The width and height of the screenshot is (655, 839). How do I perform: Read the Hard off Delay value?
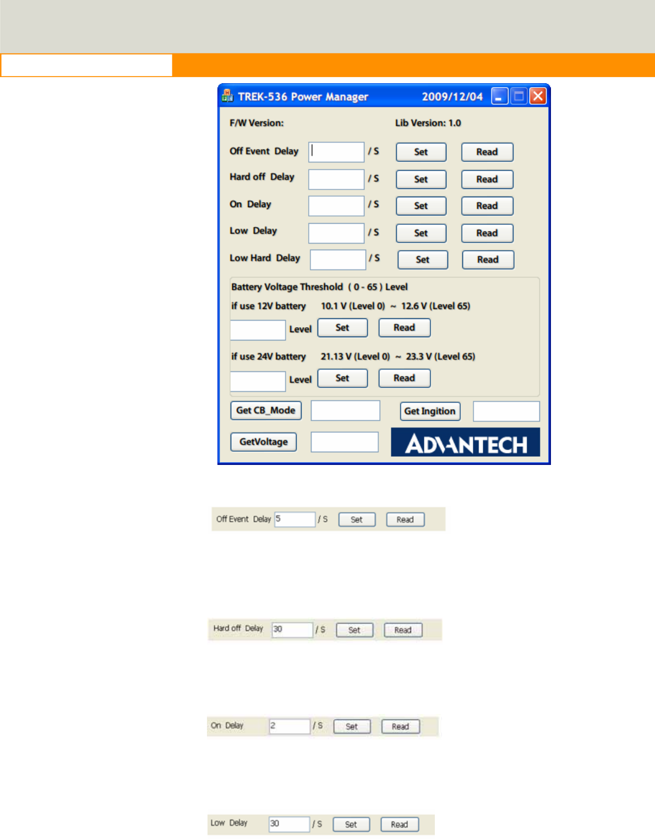coord(487,179)
